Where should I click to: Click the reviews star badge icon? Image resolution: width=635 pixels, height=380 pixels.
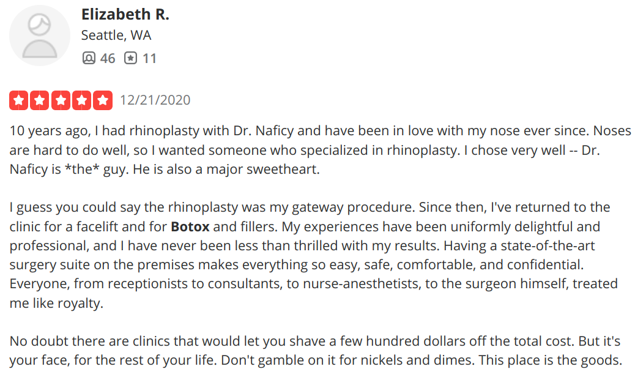click(130, 58)
